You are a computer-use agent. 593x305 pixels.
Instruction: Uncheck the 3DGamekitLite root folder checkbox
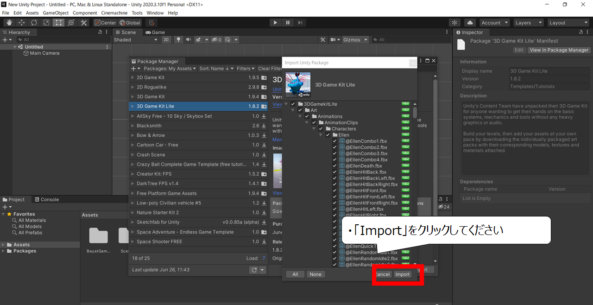293,104
